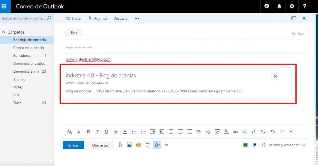Open the help question mark
Viewport: 318px width, 166px height.
(x=304, y=6)
